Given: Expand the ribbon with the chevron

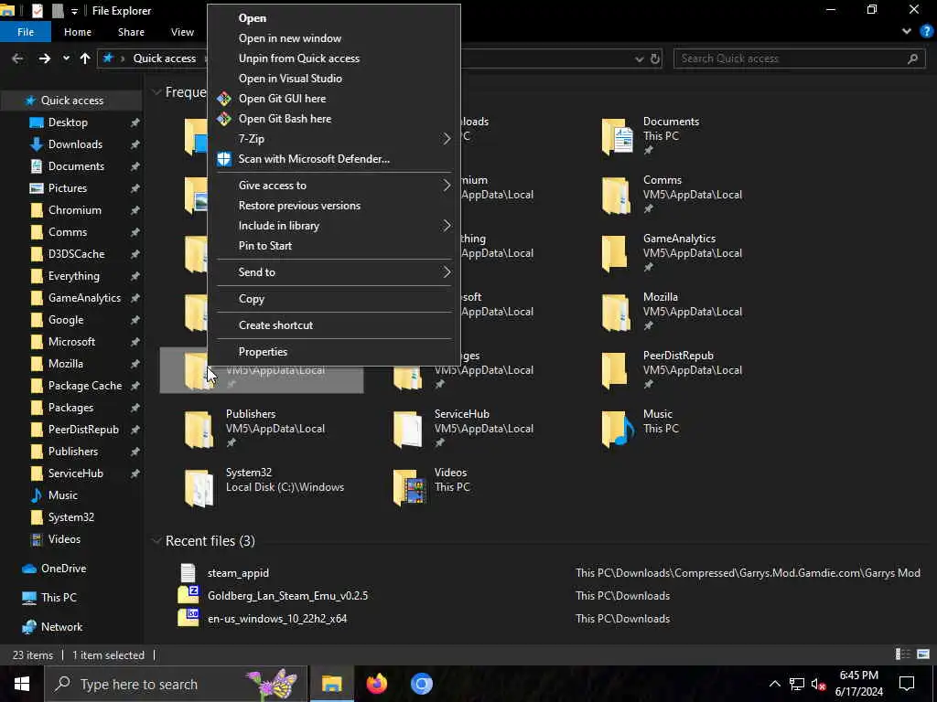Looking at the screenshot, I should click(x=907, y=32).
